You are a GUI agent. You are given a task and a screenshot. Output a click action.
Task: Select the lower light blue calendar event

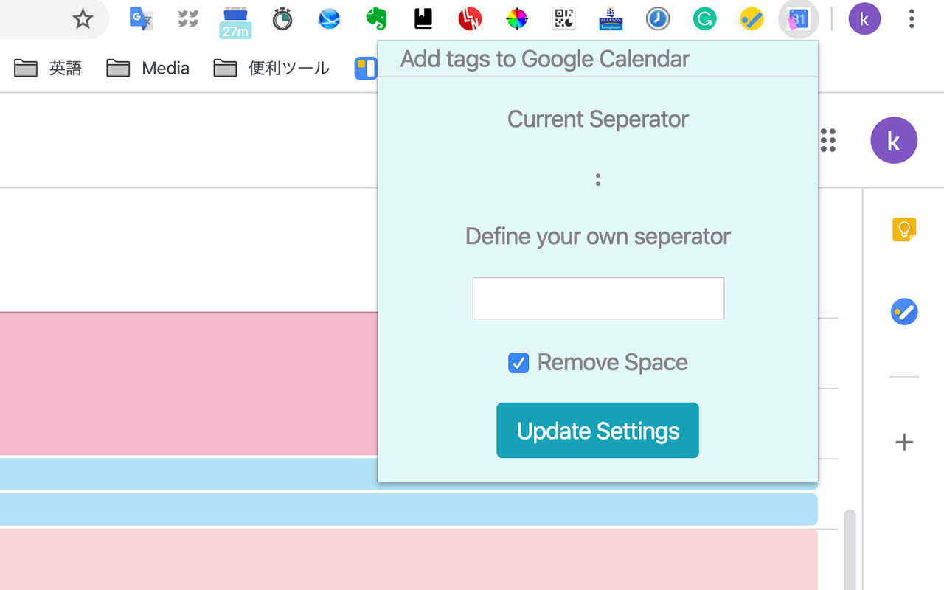pos(409,510)
